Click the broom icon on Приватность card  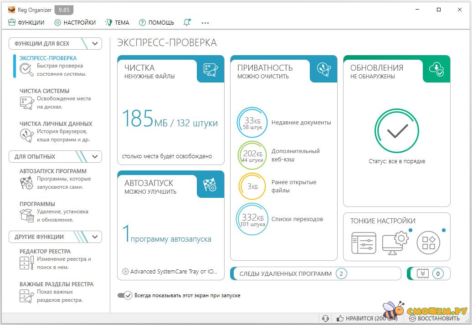pos(323,69)
